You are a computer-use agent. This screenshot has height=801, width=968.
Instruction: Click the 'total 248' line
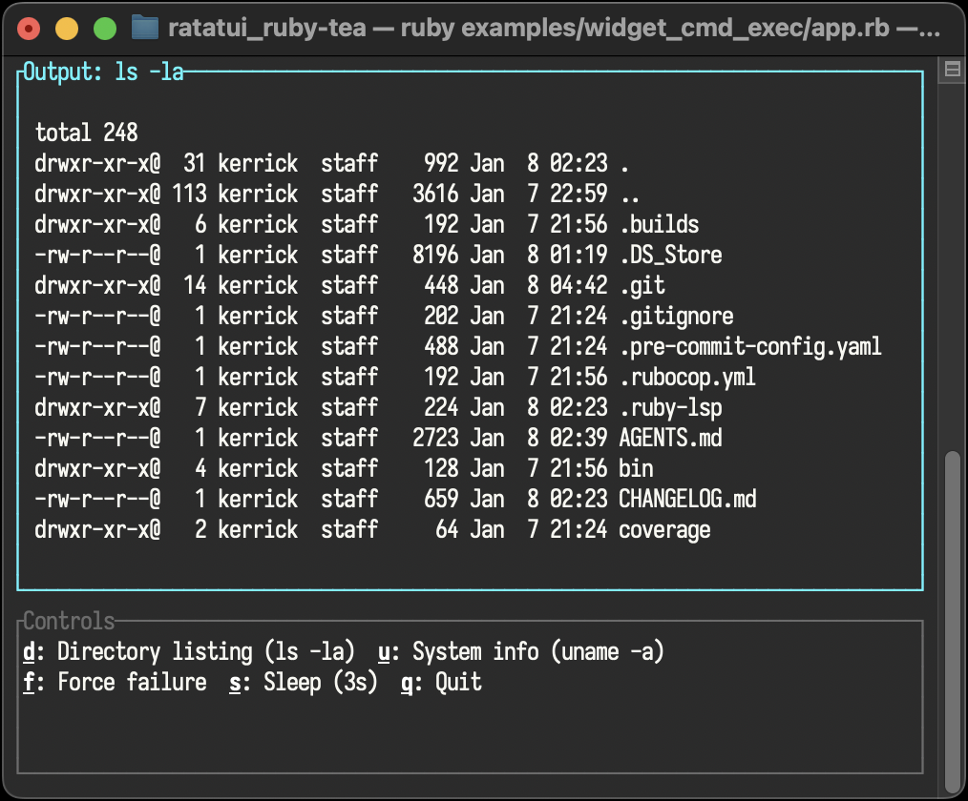(87, 133)
